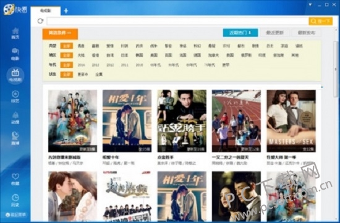Switch to the newest release (最新发布) tab

(x=306, y=33)
